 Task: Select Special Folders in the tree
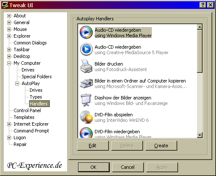click(37, 77)
